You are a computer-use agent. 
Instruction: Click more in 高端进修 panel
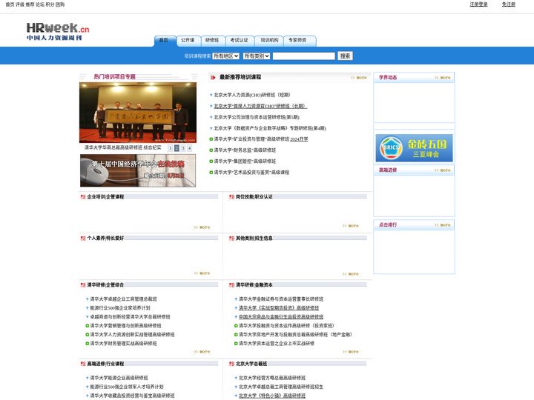coord(442,170)
